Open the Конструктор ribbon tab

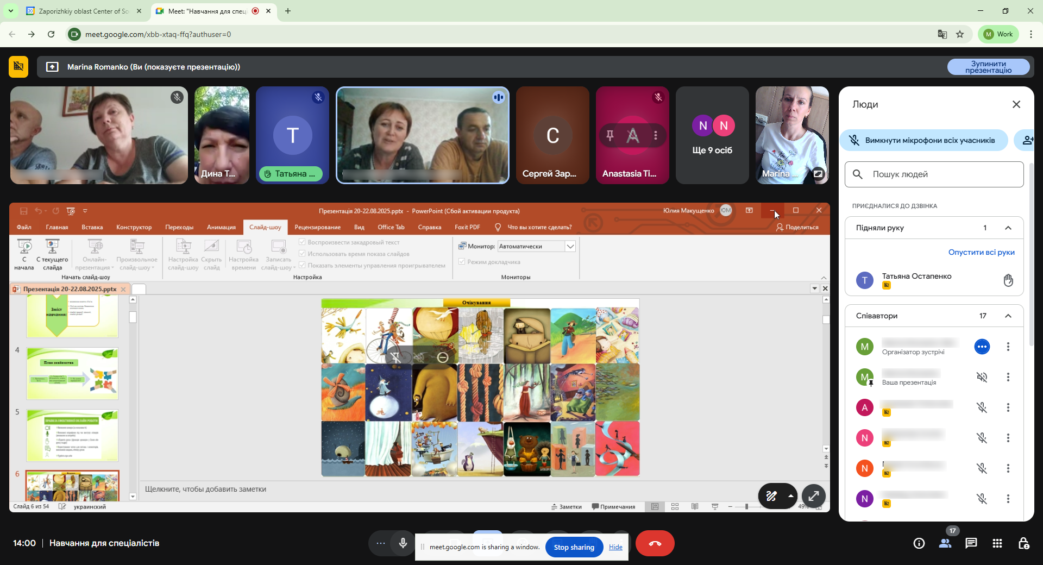pos(134,227)
